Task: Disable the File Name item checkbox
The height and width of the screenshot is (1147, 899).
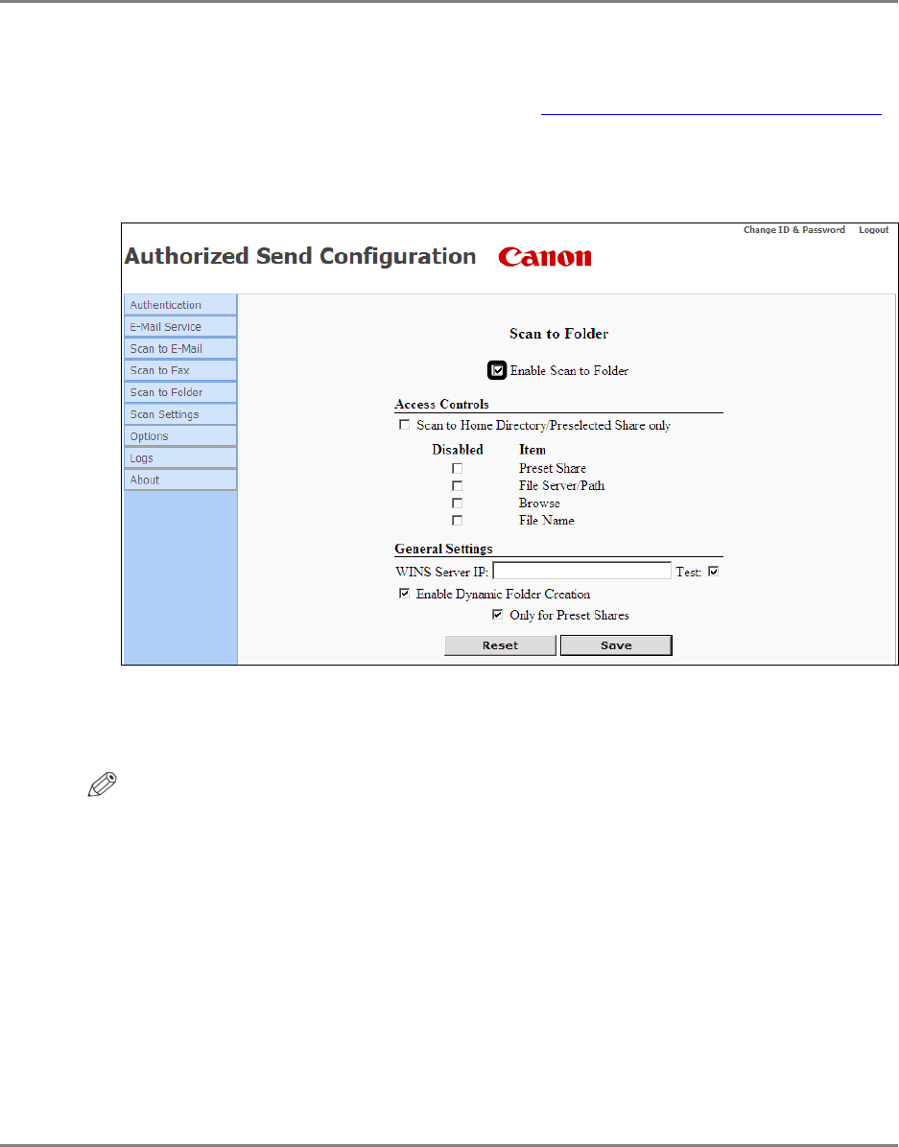Action: [457, 521]
